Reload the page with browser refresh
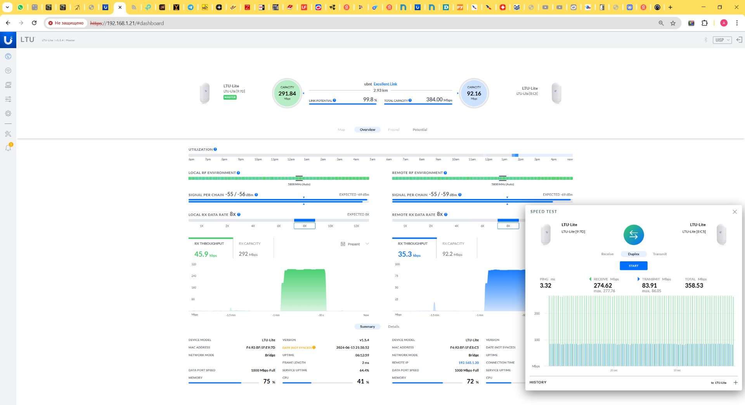The height and width of the screenshot is (405, 745). click(34, 23)
